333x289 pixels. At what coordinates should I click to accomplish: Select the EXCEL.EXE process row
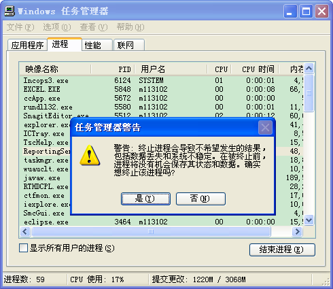(x=161, y=89)
